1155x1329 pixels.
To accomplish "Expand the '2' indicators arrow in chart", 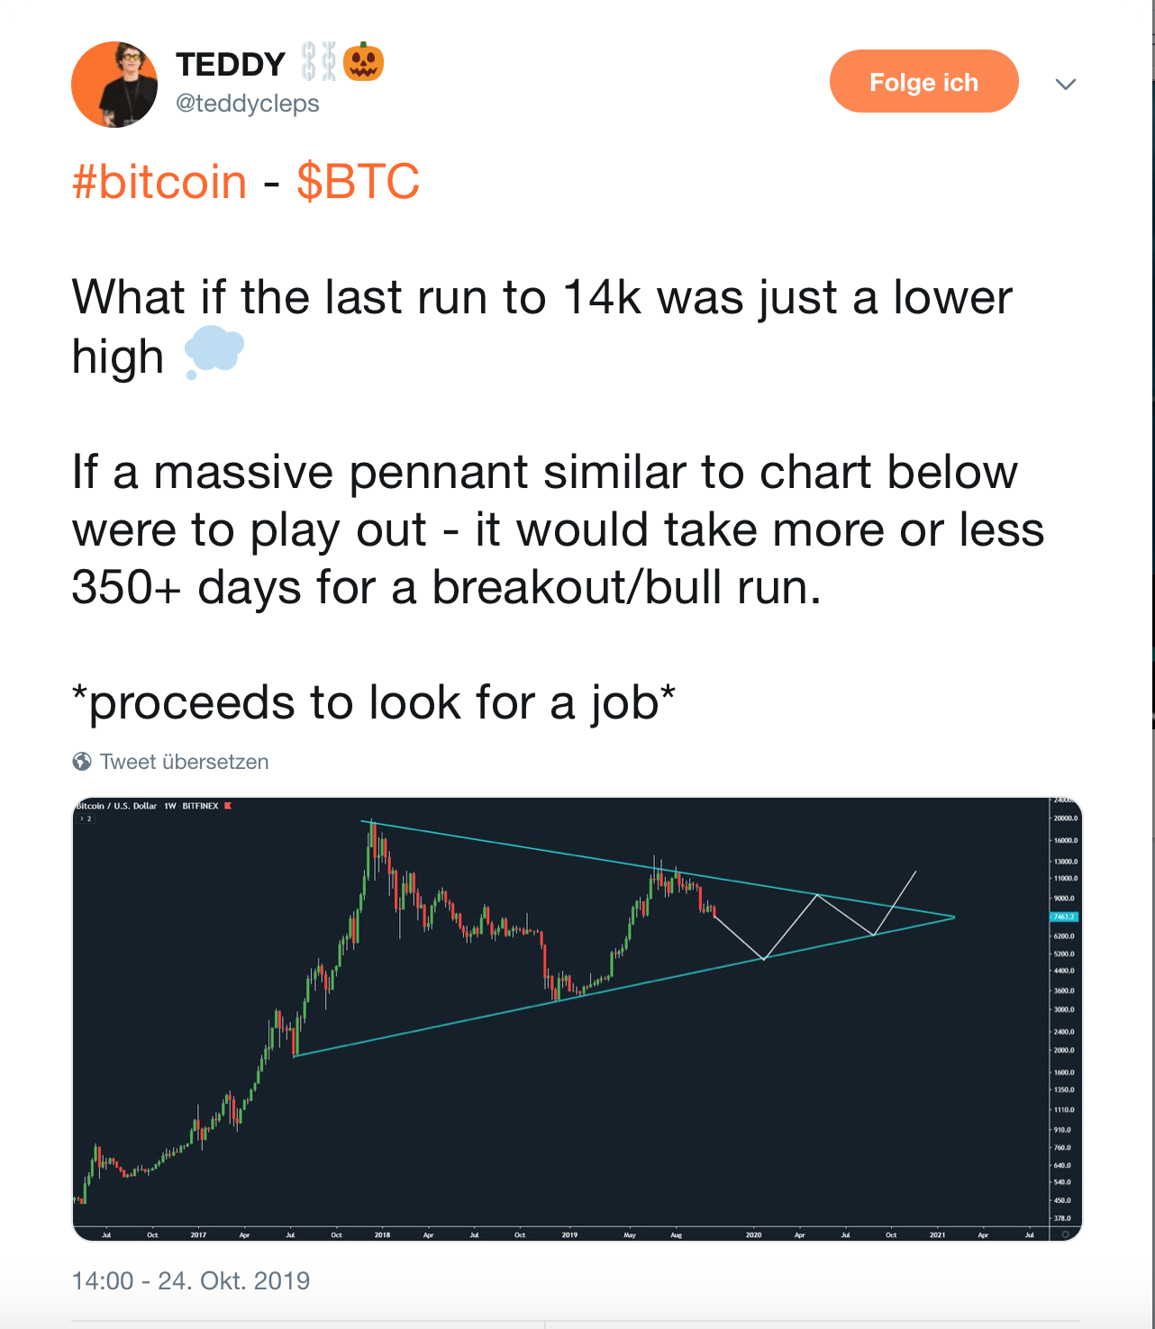I will tap(86, 818).
